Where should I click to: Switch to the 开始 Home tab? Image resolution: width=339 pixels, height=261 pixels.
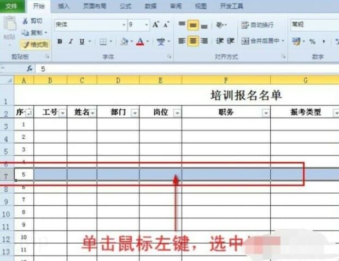[39, 6]
